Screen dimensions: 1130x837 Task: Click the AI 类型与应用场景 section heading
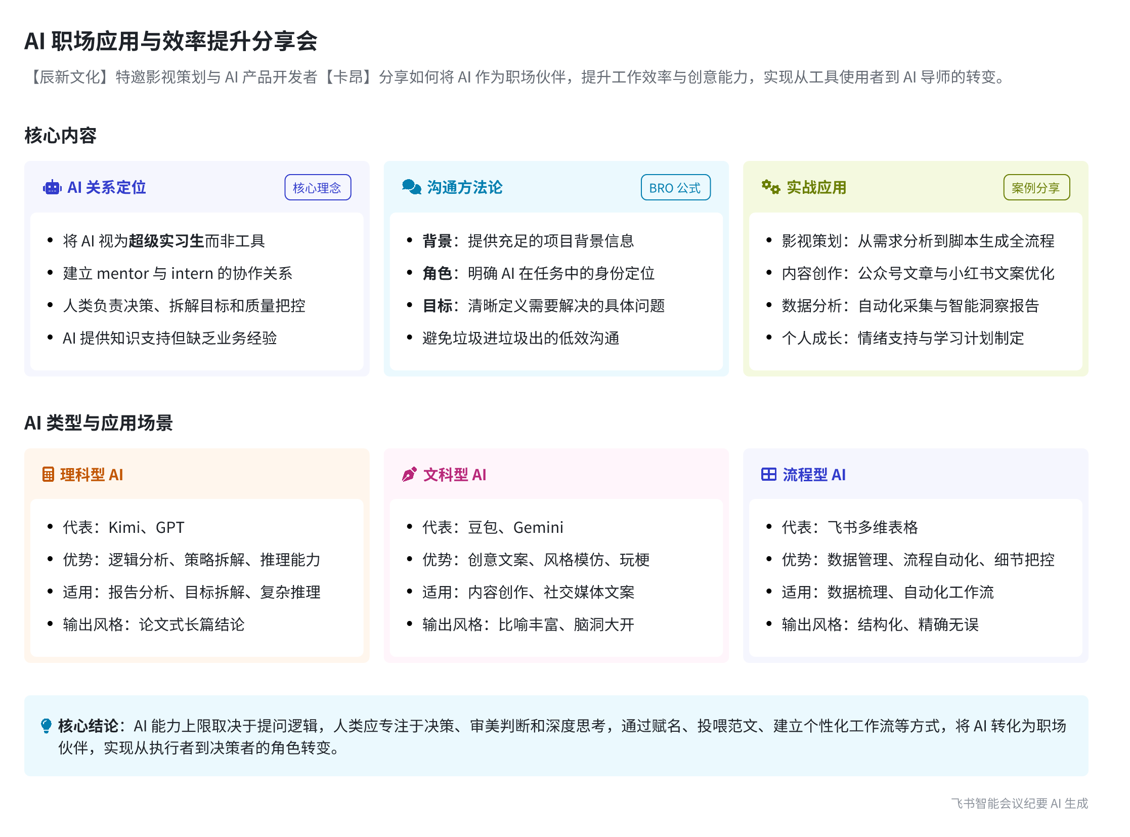point(98,423)
